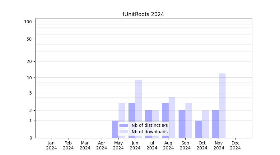The height and width of the screenshot is (155, 280).
Task: Click the Oct 2024 downloads bar
Action: (205, 124)
